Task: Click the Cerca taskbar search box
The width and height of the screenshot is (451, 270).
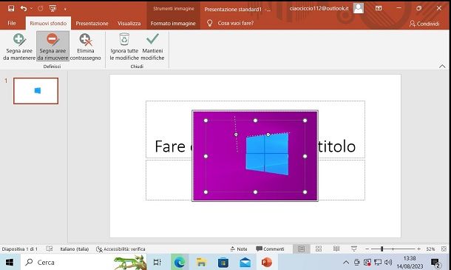Action: click(84, 262)
